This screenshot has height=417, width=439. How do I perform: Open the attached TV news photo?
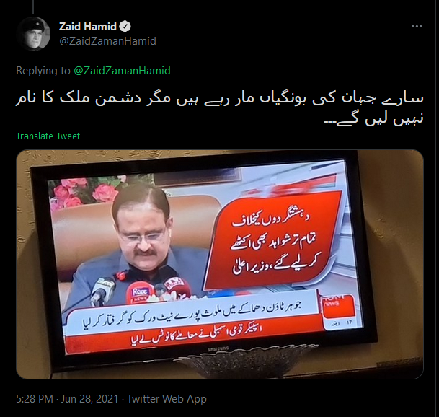(x=220, y=265)
